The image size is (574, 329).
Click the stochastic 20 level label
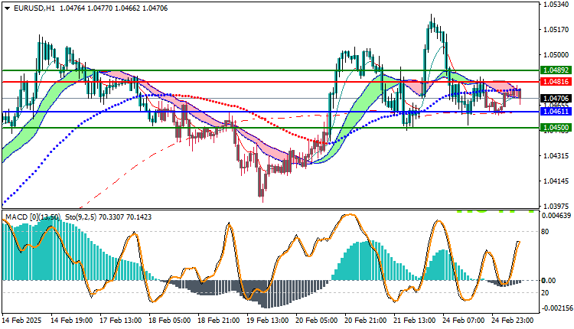coord(545,293)
